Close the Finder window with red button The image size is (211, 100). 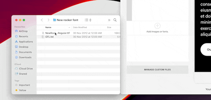pyautogui.click(x=16, y=20)
